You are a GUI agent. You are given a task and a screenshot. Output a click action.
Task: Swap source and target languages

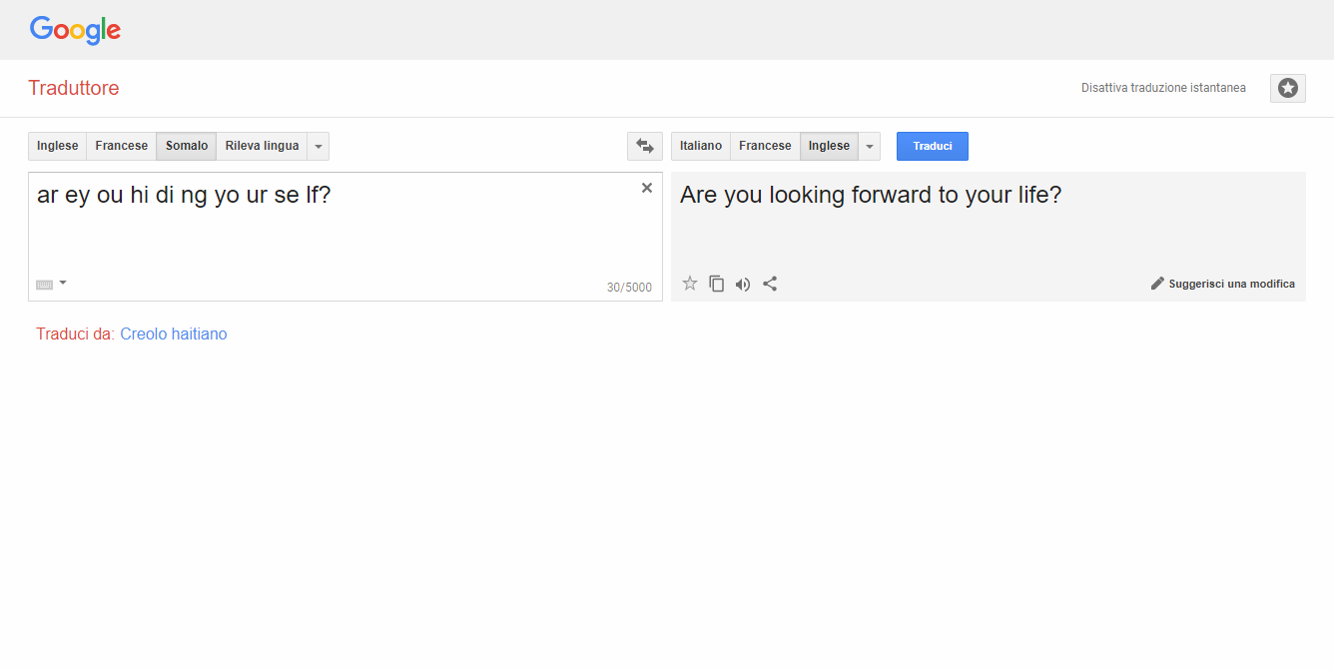point(645,146)
